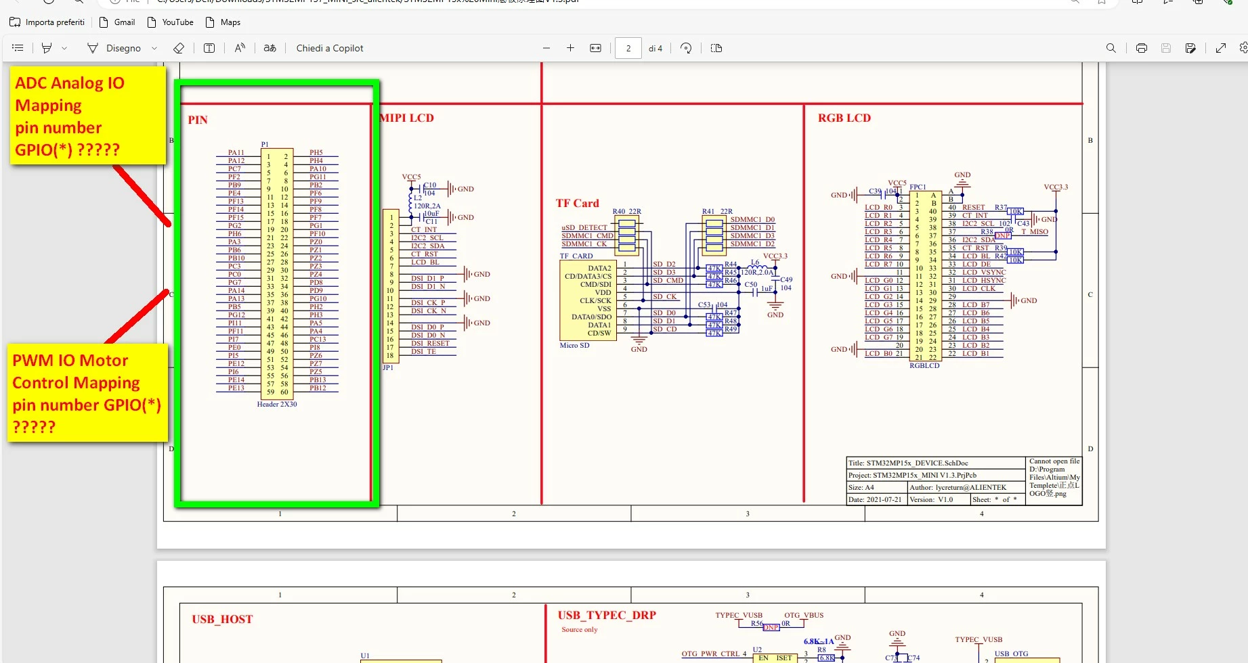Click Chiedi a Copilot
Screen dimensions: 1248x663
pyautogui.click(x=330, y=48)
